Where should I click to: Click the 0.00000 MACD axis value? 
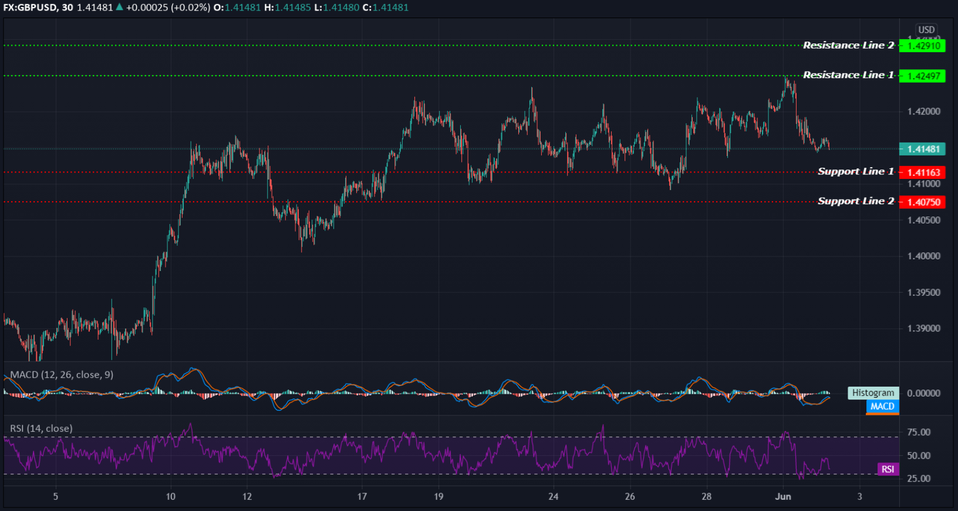tap(924, 393)
